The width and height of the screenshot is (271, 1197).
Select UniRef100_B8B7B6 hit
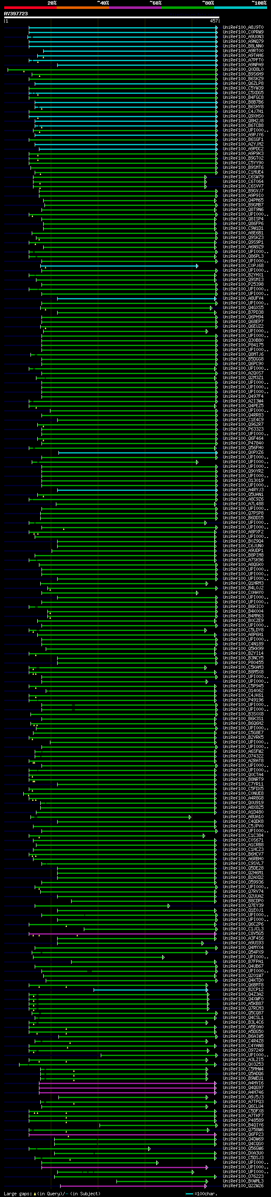tap(243, 102)
